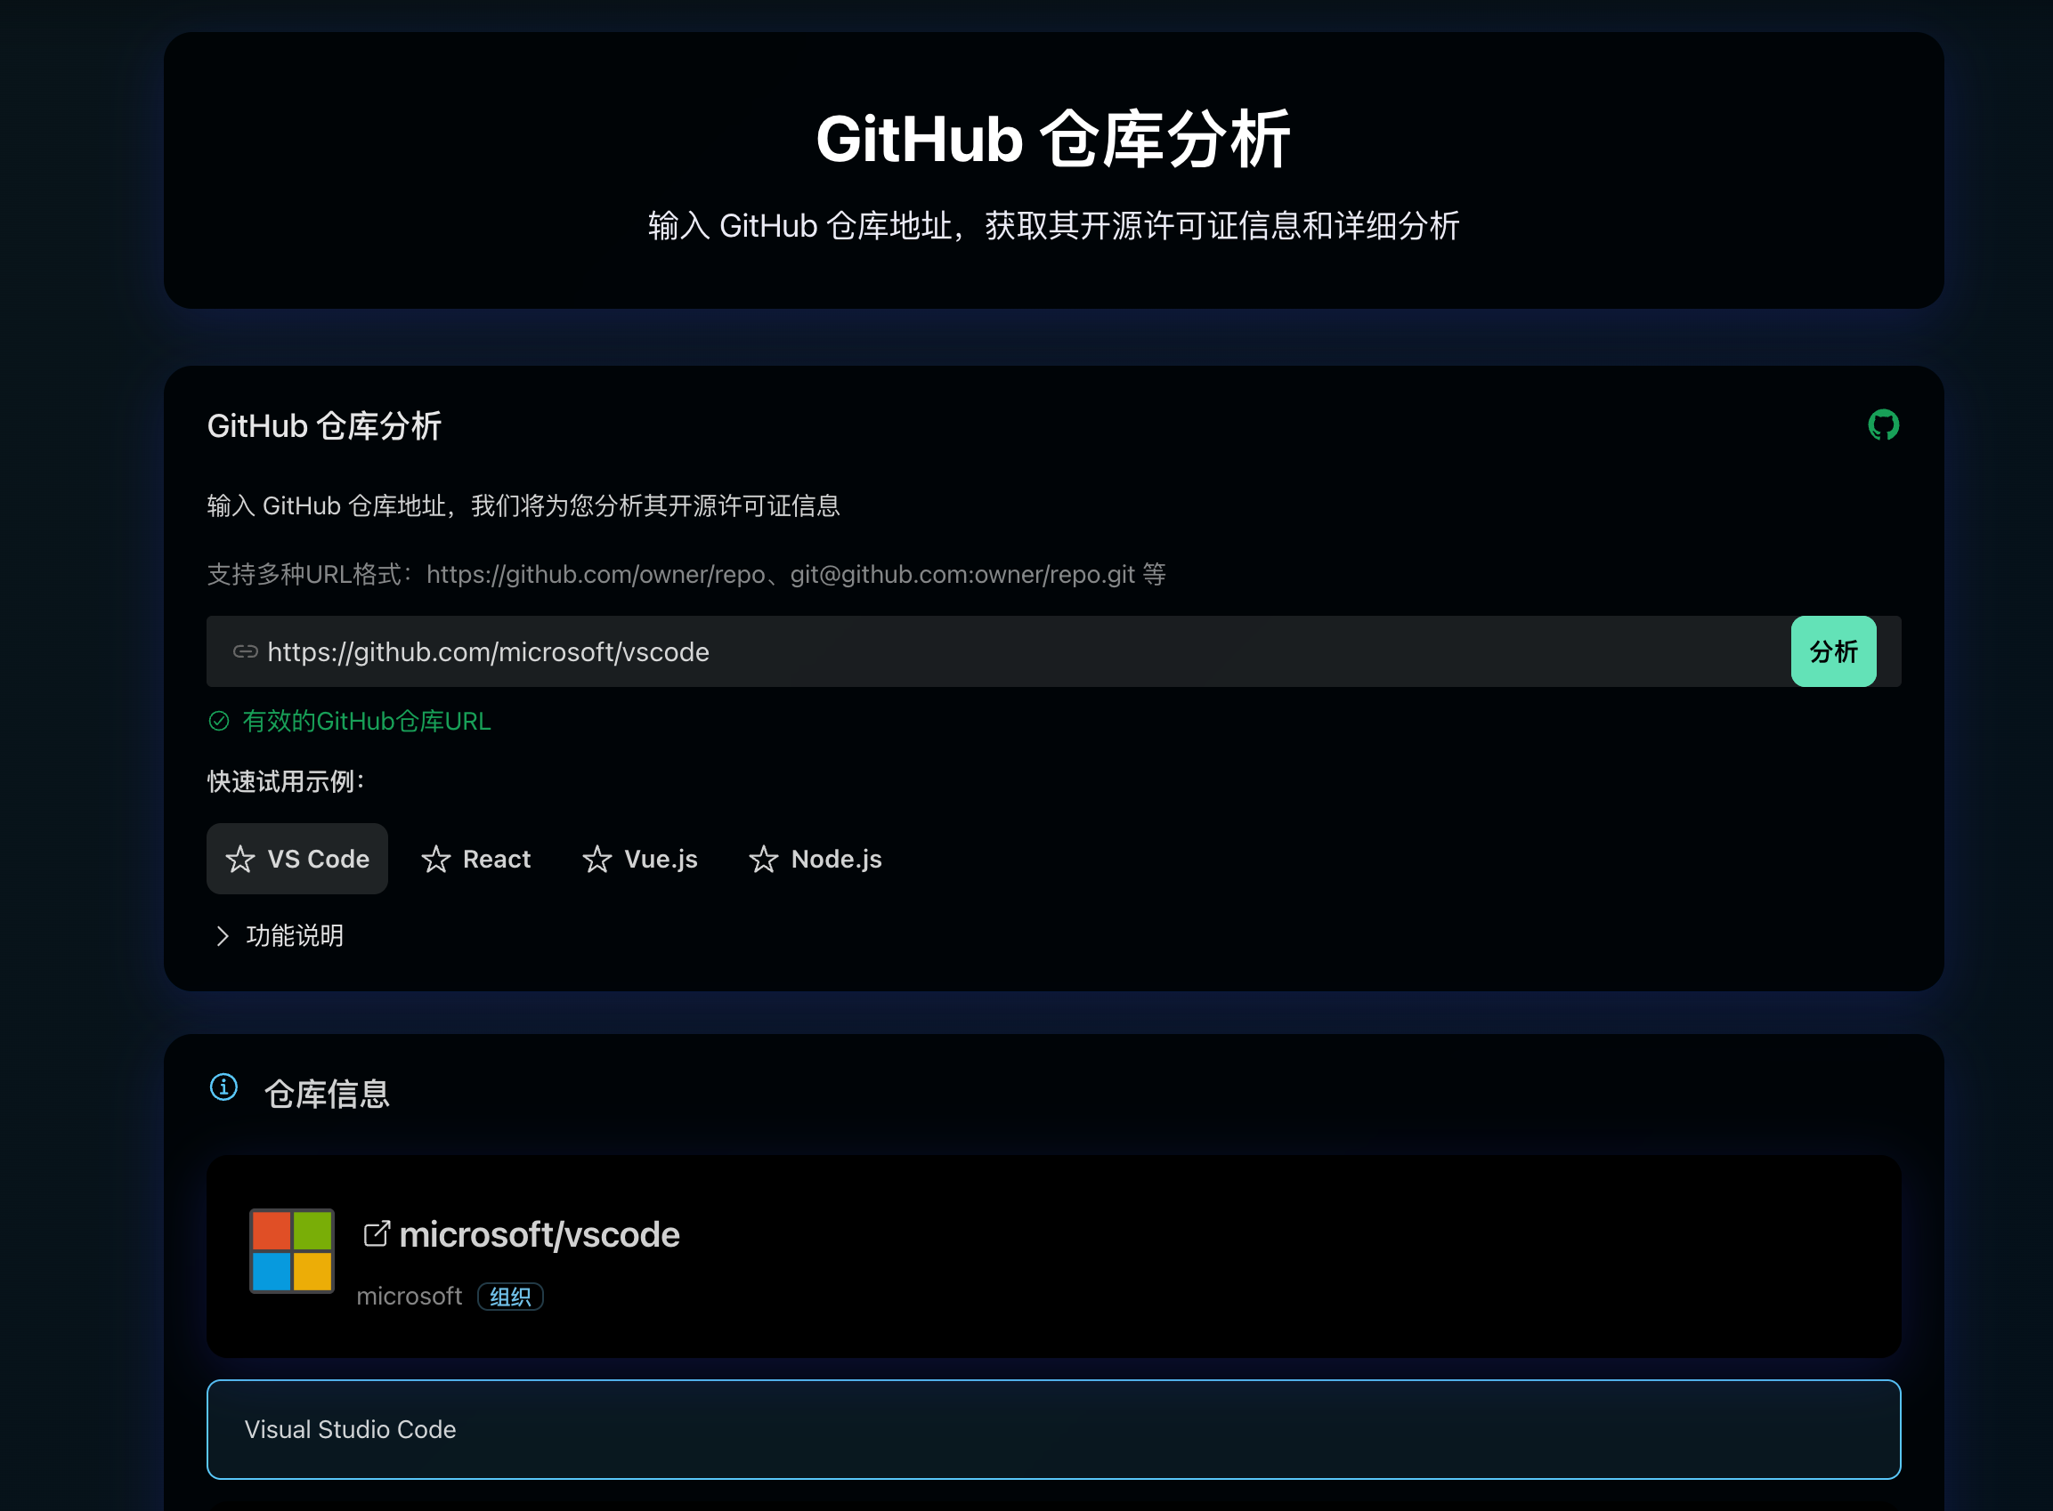2053x1511 pixels.
Task: Click the subtitle 输入 GitHub 仓库地址，获取其开源许可证信息
Action: click(x=1053, y=225)
